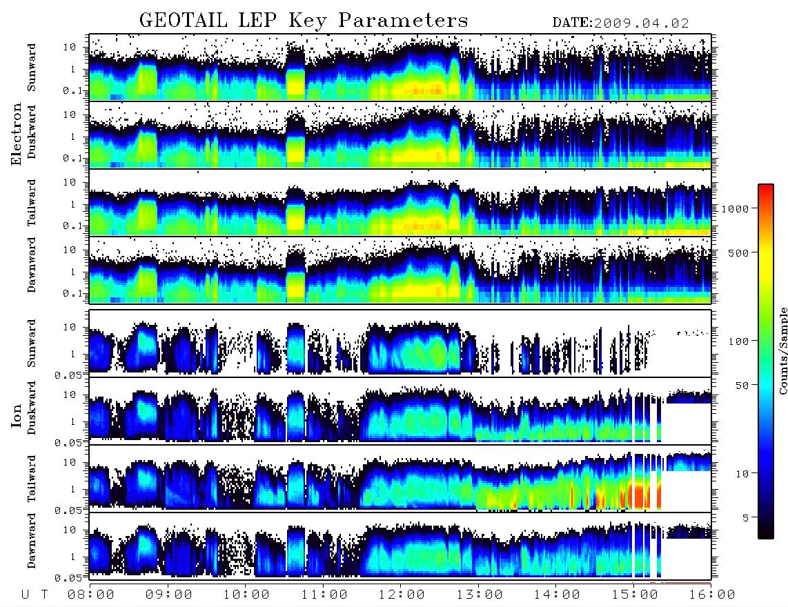
Task: Click the 'Counts/Sample' color bar label
Action: pos(782,350)
